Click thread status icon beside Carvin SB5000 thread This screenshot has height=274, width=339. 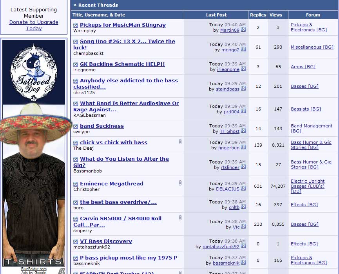coord(76,219)
